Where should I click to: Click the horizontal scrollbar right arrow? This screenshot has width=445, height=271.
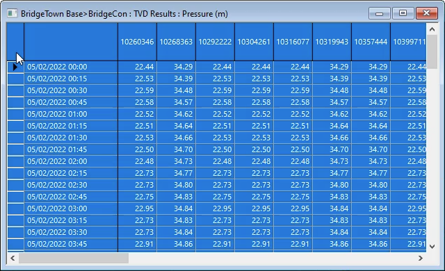coord(420,258)
